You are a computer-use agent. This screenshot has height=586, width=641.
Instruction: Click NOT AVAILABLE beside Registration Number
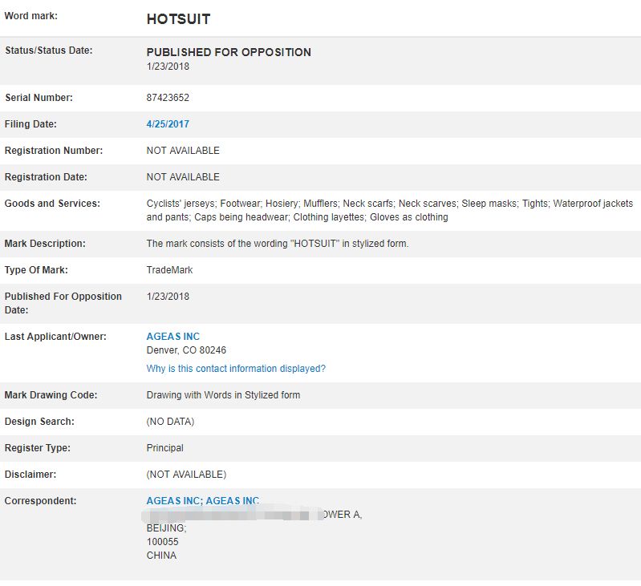pyautogui.click(x=183, y=151)
